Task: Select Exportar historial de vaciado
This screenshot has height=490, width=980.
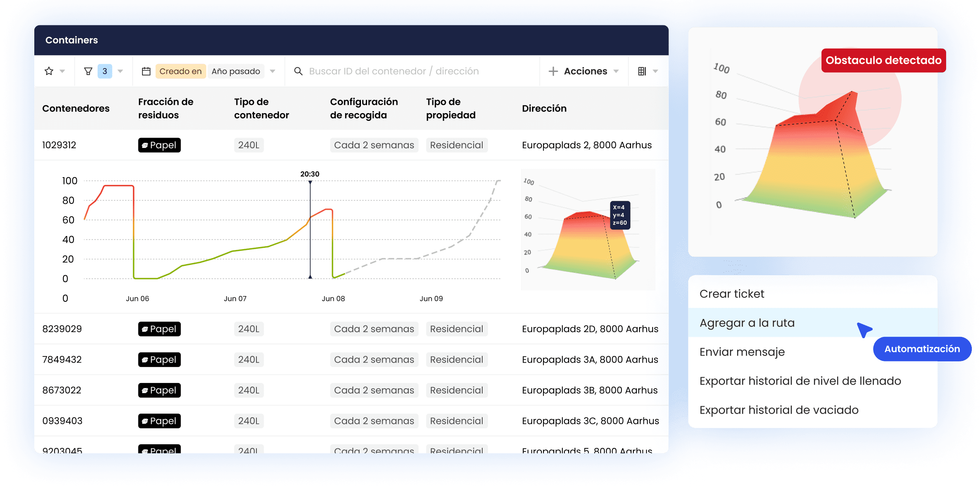Action: [x=779, y=410]
